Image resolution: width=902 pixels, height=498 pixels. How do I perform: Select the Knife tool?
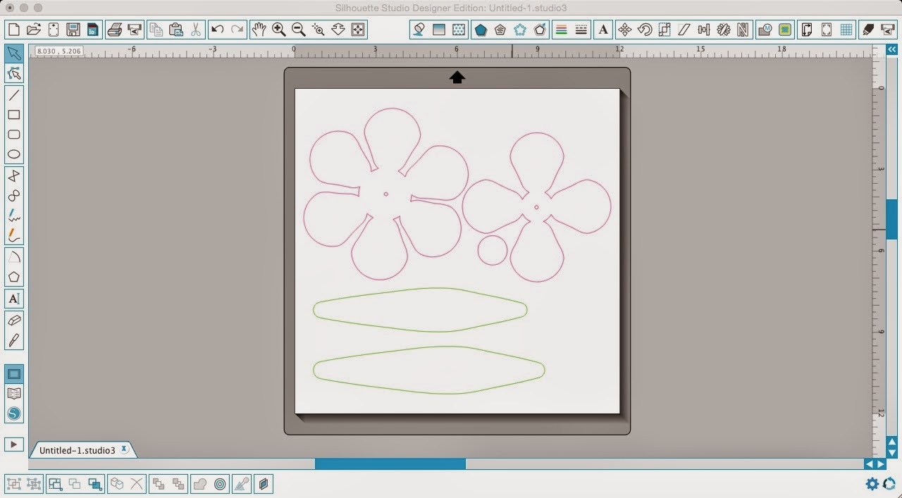coord(14,340)
